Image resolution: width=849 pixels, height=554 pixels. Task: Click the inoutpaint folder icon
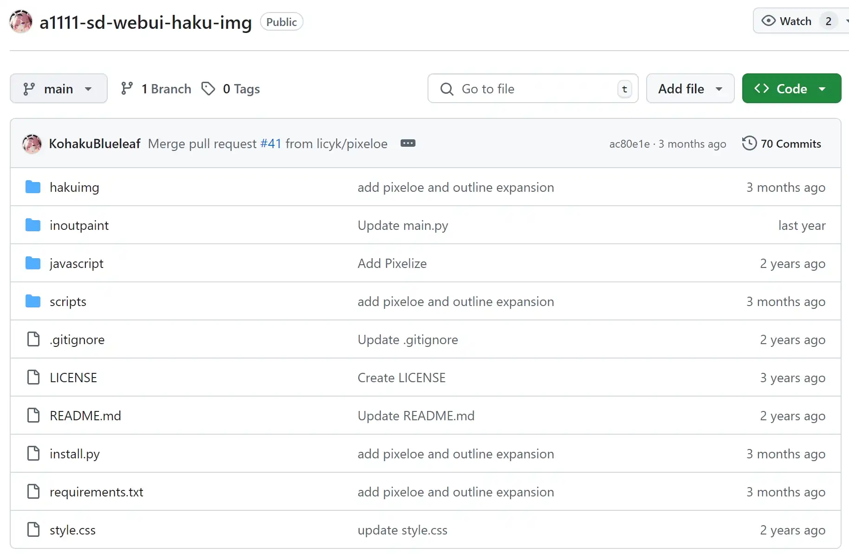click(x=33, y=225)
